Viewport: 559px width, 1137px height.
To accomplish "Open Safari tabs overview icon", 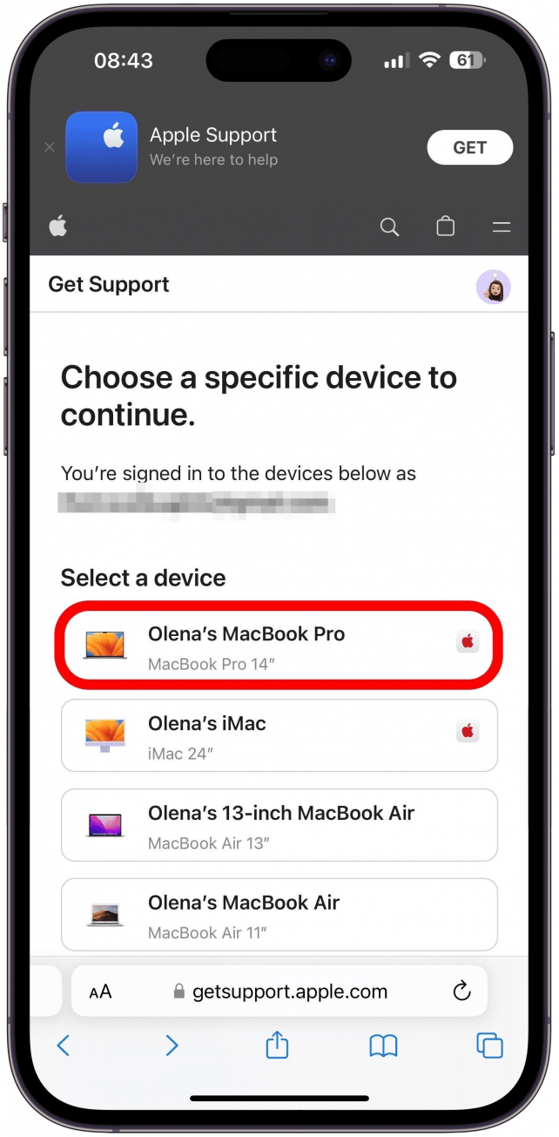I will click(x=490, y=1046).
